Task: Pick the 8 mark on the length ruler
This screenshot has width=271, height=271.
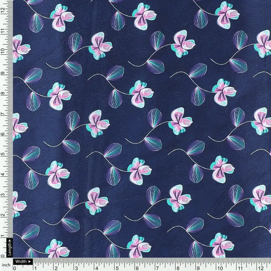Action: pos(2,93)
